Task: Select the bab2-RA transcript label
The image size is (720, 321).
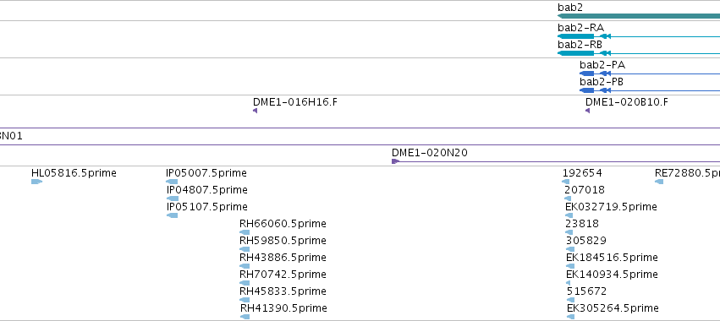Action: point(580,28)
